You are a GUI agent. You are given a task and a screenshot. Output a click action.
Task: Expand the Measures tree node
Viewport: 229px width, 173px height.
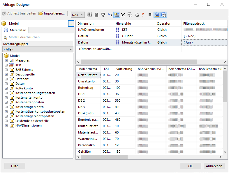coord(6,60)
